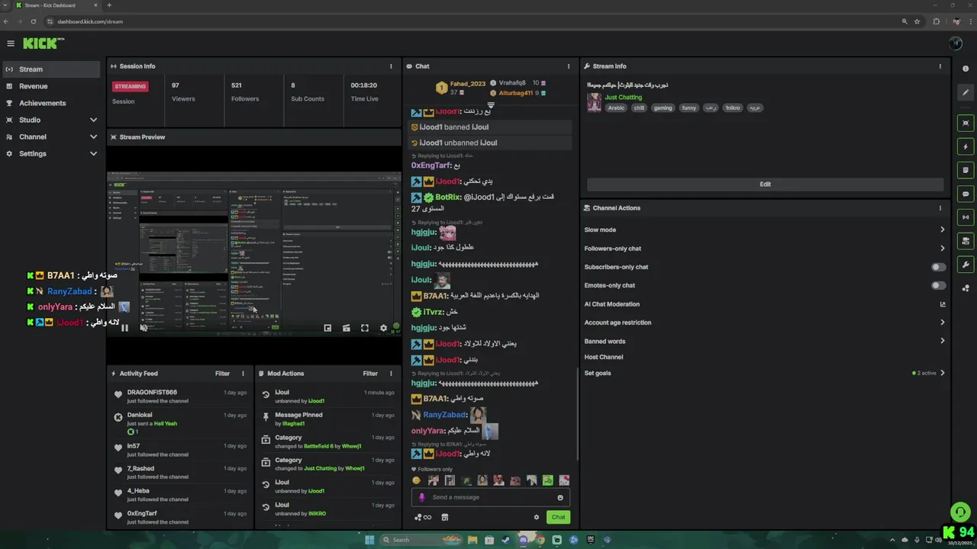The image size is (977, 549).
Task: Click the channel points infinity icon
Action: click(423, 517)
